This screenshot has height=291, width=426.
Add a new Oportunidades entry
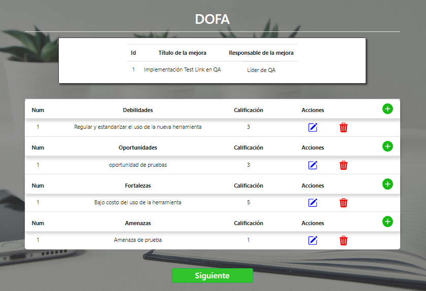pos(387,147)
